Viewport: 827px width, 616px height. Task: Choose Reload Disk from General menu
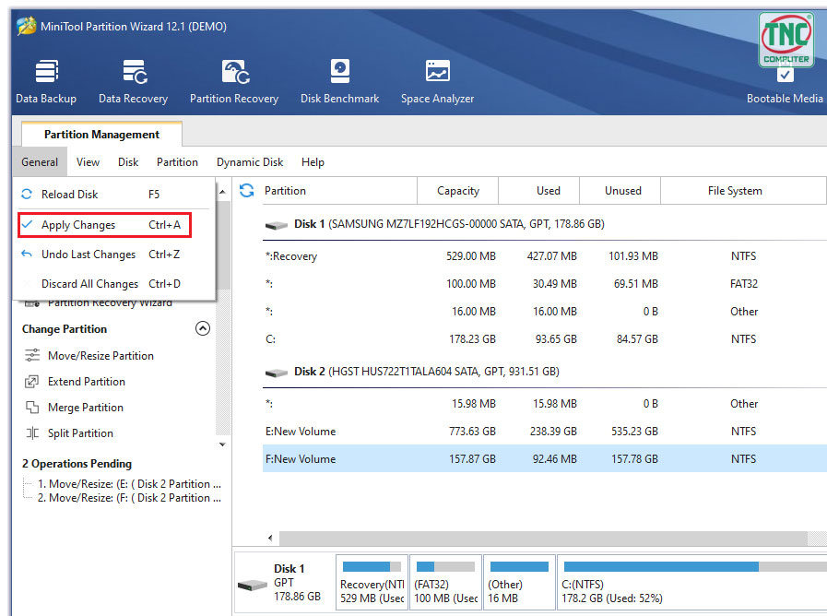(114, 194)
